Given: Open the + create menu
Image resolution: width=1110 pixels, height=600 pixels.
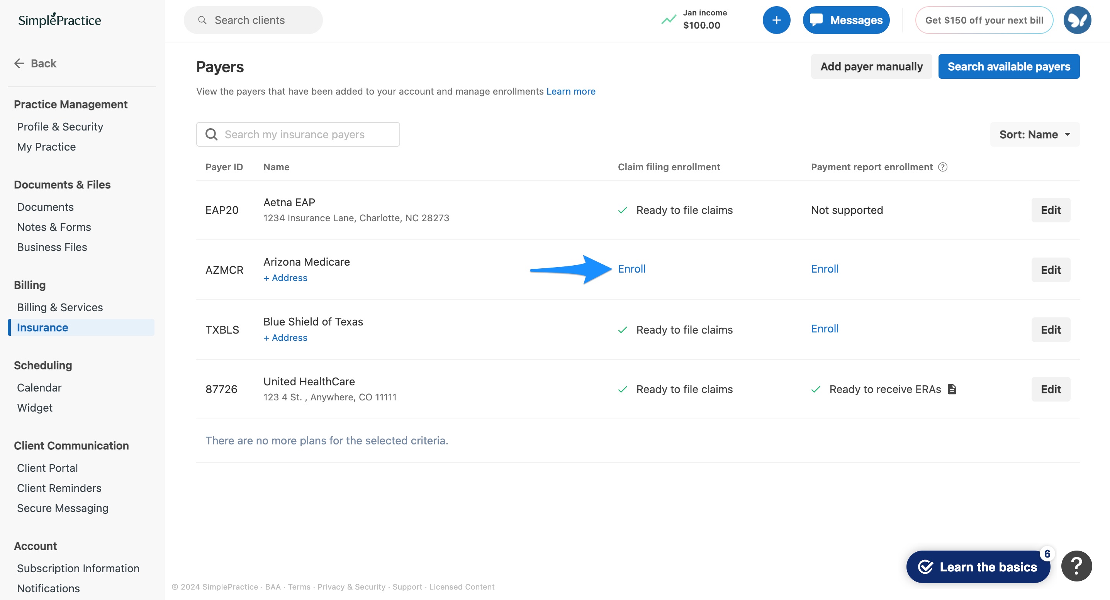Looking at the screenshot, I should point(776,20).
